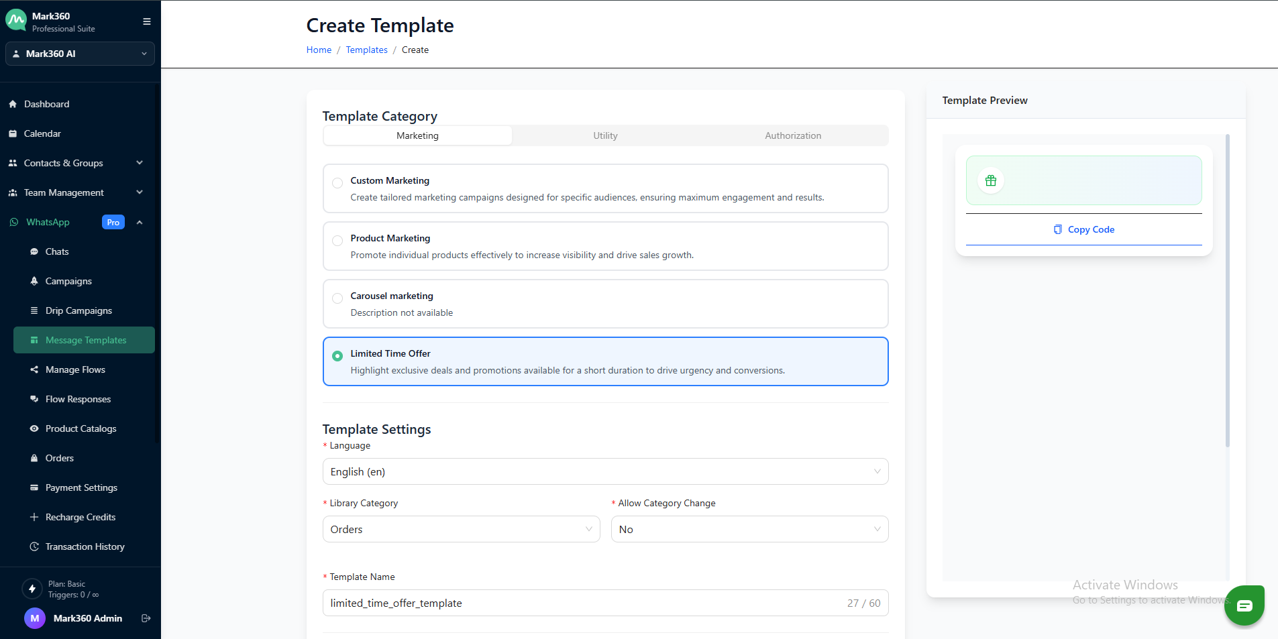Click the Calendar icon in sidebar
The height and width of the screenshot is (639, 1278).
[13, 133]
